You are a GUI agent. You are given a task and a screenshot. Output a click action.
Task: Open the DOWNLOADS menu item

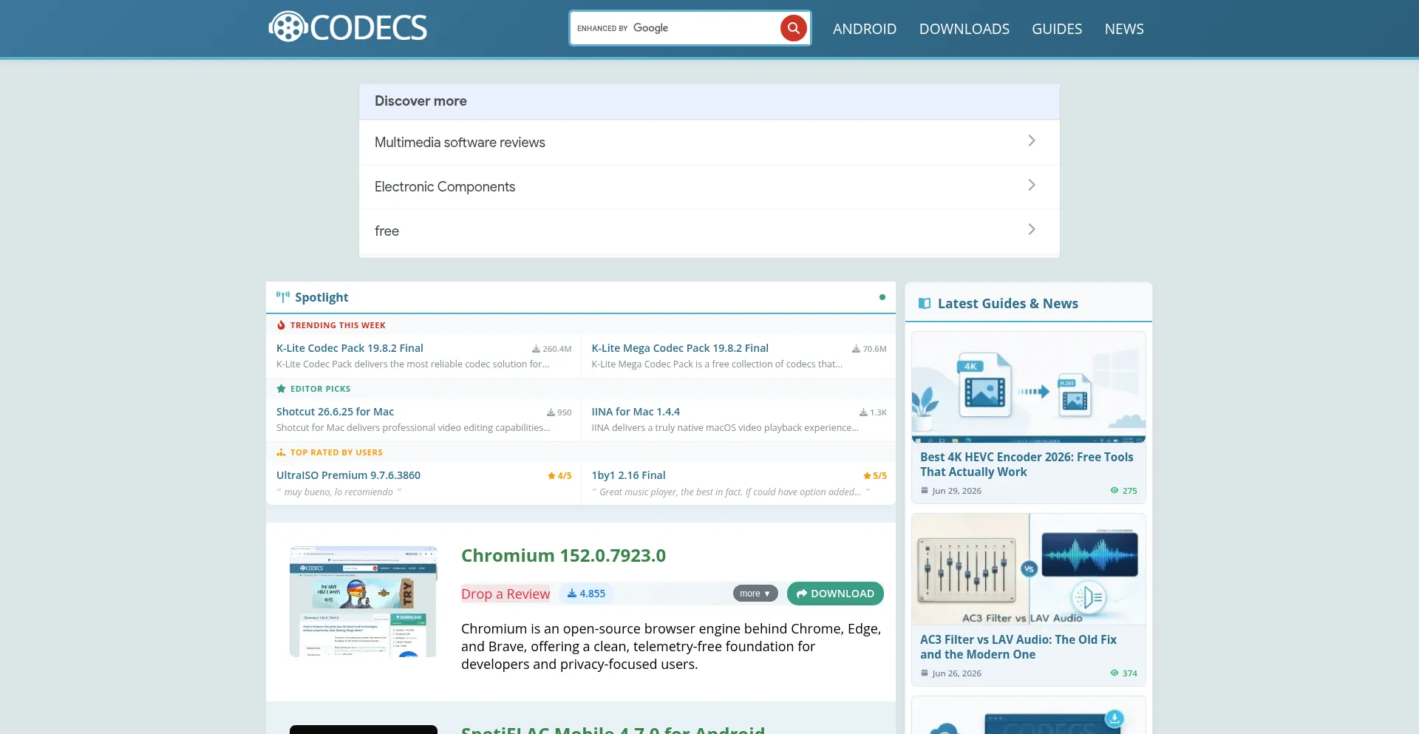(x=964, y=29)
